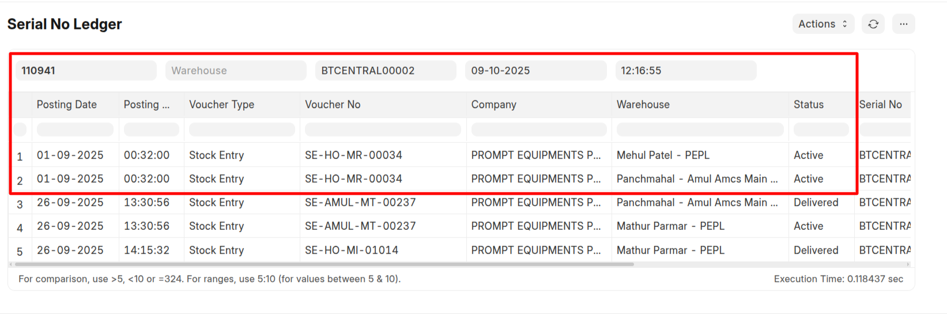Open voucher SE-HO-MI-01014
The image size is (947, 314).
(x=352, y=251)
